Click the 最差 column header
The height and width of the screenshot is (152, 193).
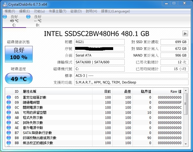coord(122,92)
